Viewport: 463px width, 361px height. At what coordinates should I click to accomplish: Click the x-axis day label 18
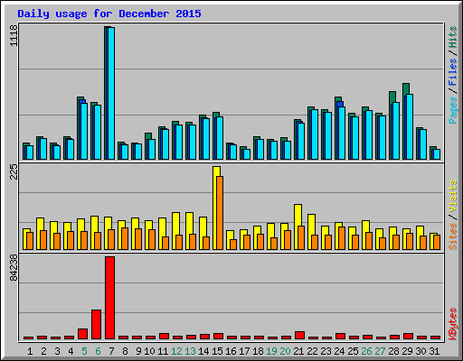click(x=258, y=351)
